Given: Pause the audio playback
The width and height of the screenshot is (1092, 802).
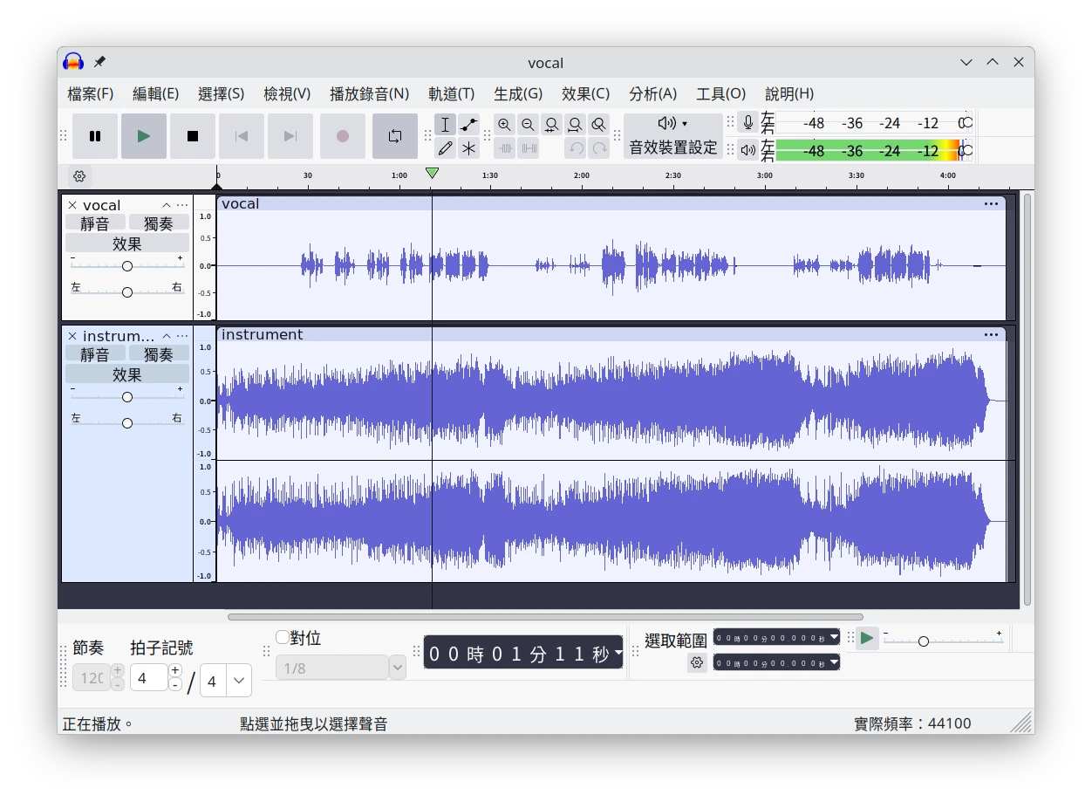Looking at the screenshot, I should (95, 136).
